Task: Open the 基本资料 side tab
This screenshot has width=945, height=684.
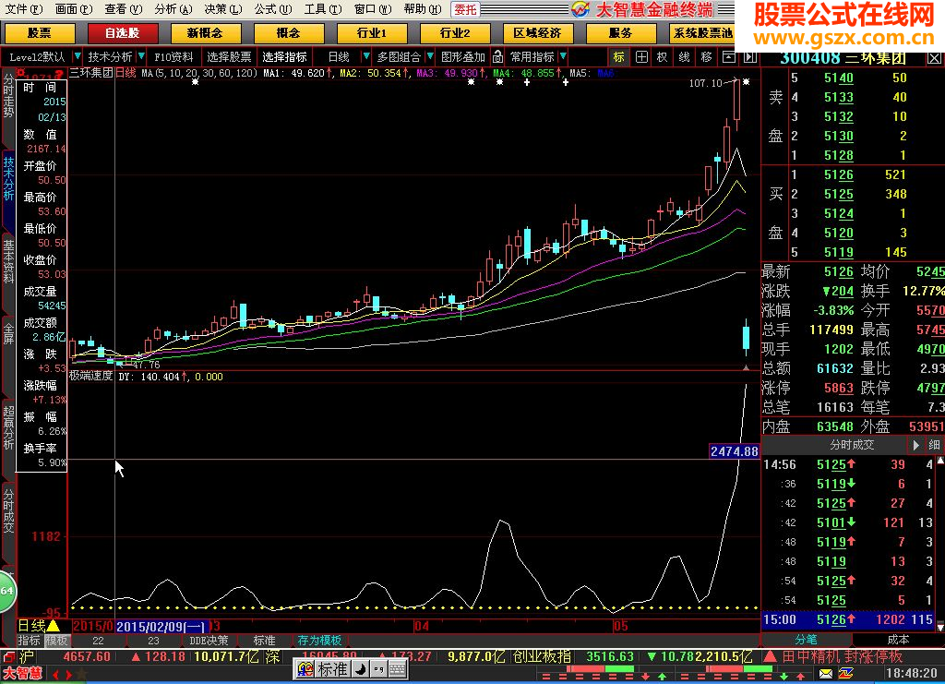Action: click(7, 261)
